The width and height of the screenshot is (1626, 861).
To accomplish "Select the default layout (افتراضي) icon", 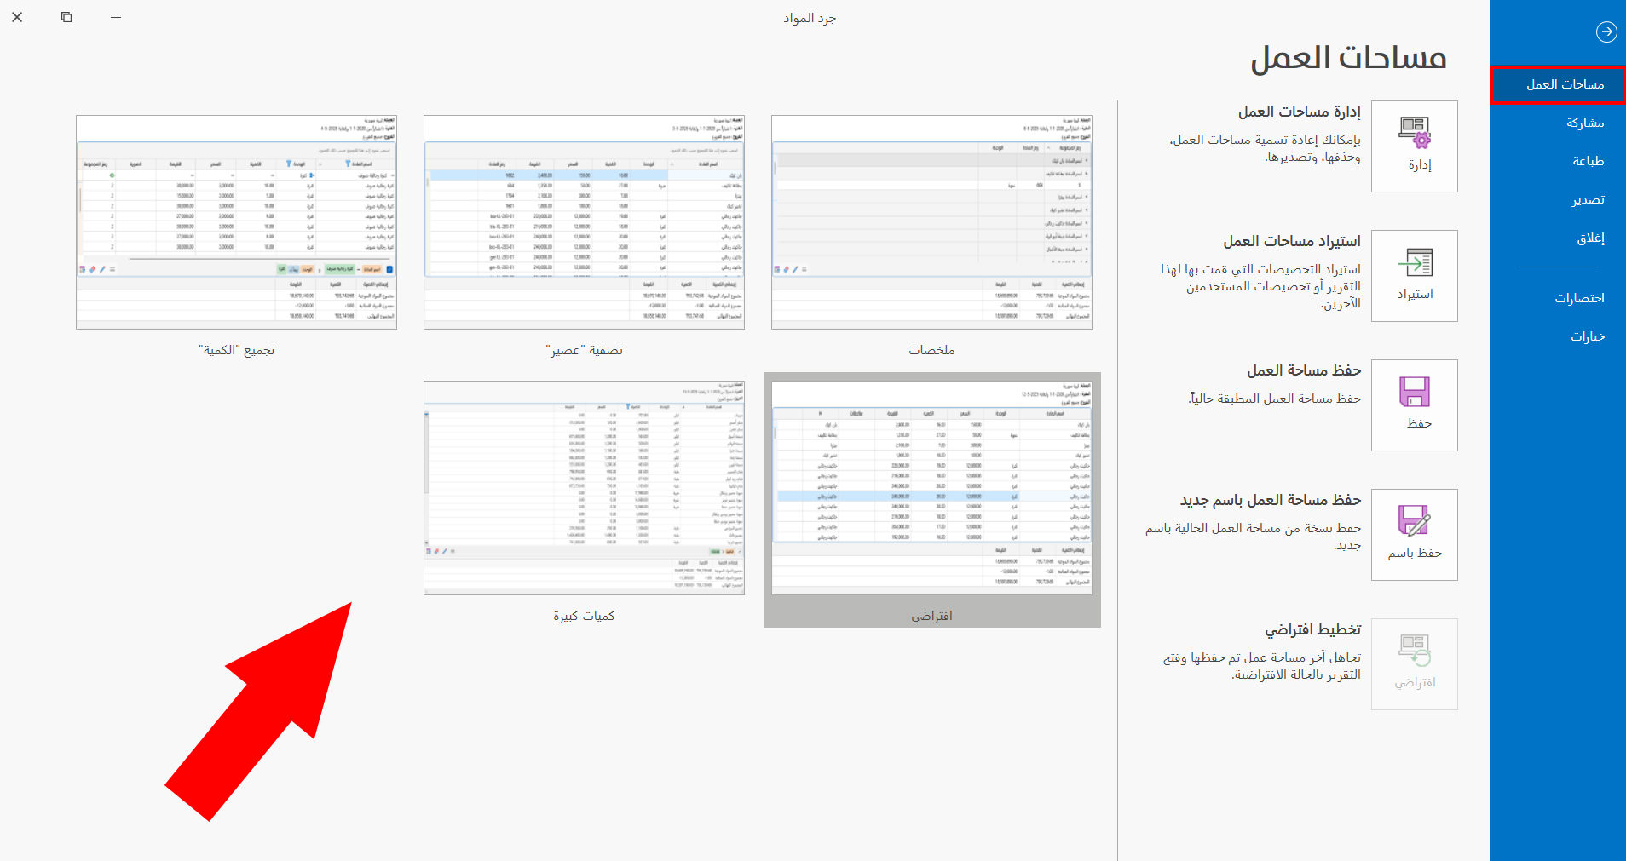I will pyautogui.click(x=1415, y=663).
